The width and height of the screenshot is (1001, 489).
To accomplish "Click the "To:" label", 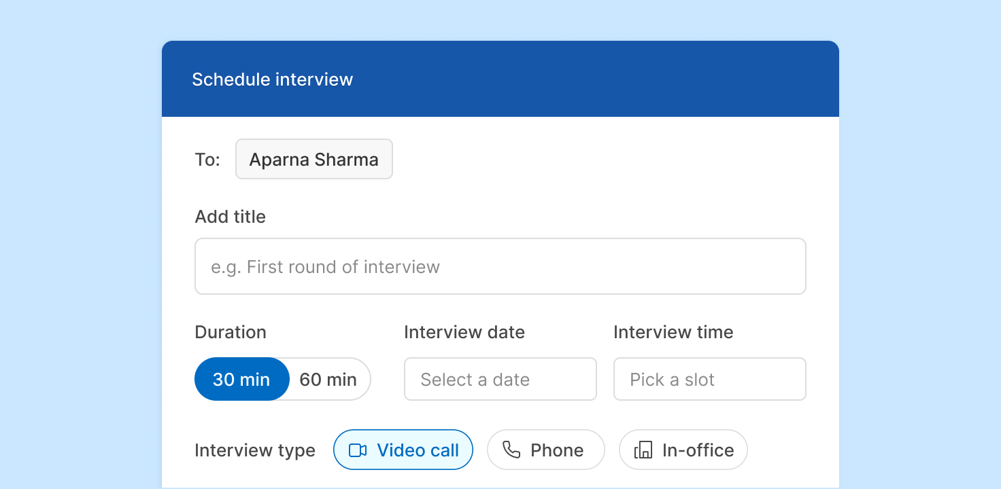I will point(207,160).
